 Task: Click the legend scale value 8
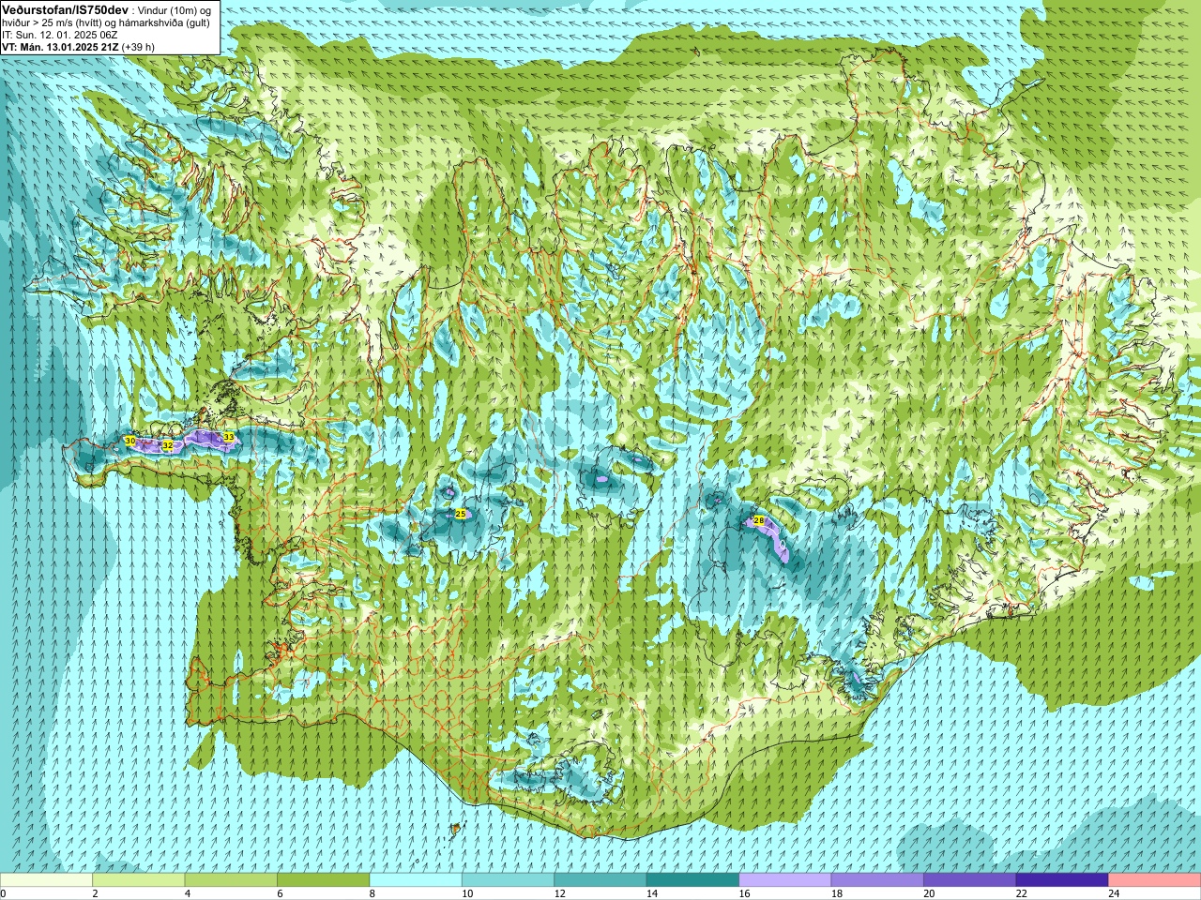click(x=372, y=893)
